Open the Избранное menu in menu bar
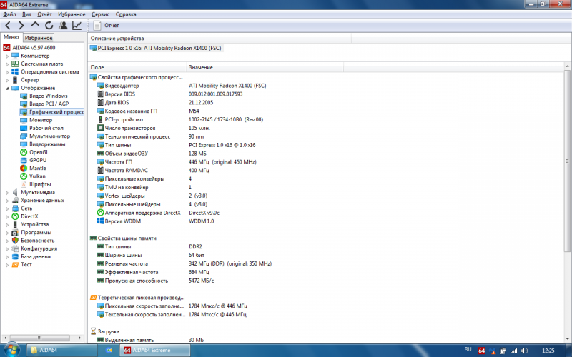This screenshot has width=572, height=357. (x=71, y=14)
